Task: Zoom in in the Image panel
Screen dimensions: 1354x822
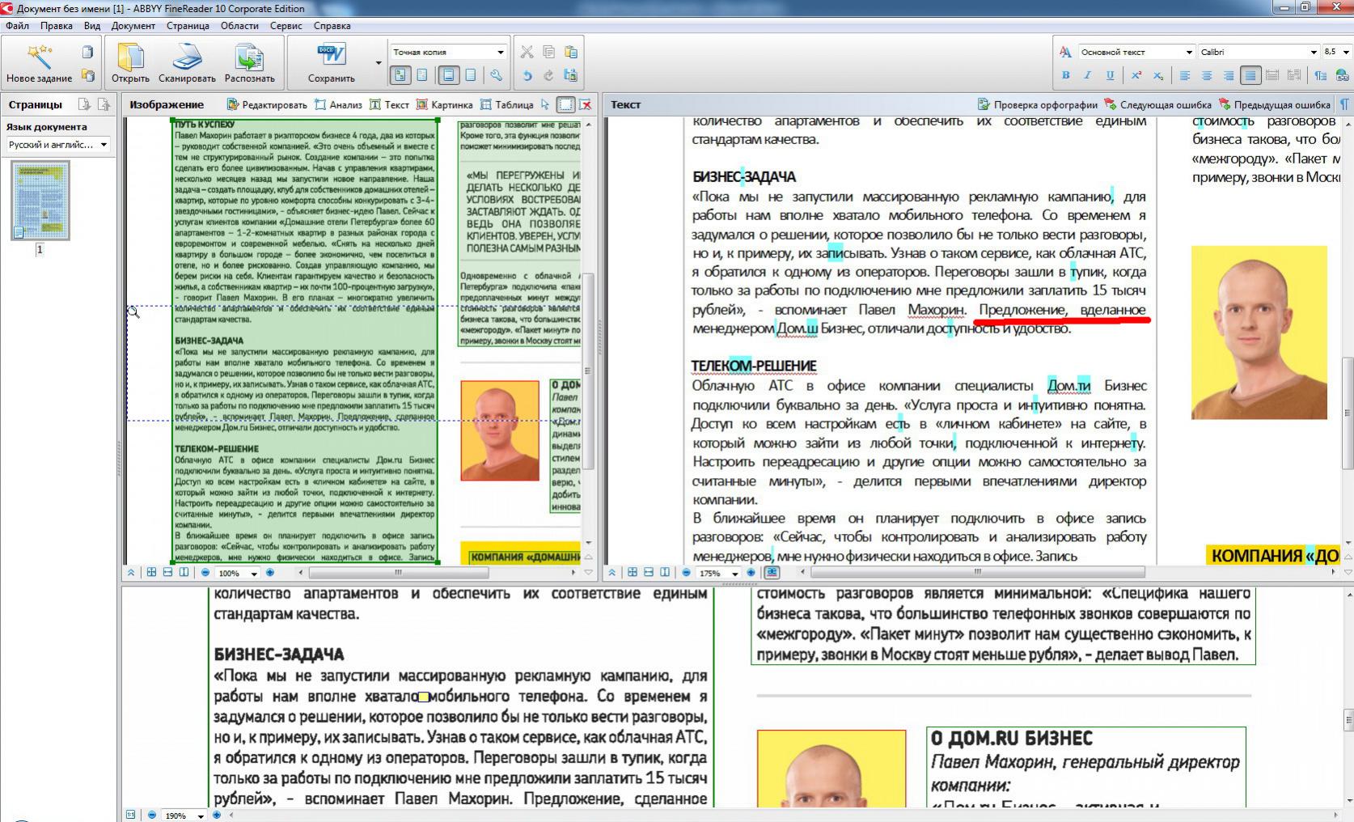Action: [x=269, y=573]
